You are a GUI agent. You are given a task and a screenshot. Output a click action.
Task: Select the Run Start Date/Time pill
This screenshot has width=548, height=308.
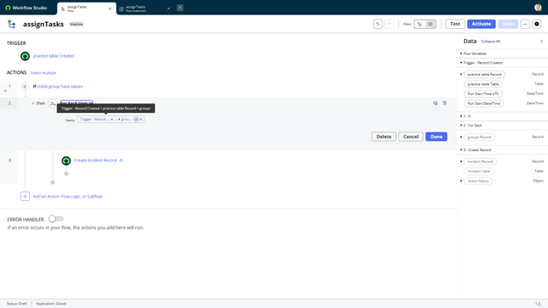click(x=483, y=104)
